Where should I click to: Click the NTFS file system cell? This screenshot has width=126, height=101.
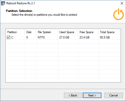click(x=41, y=37)
